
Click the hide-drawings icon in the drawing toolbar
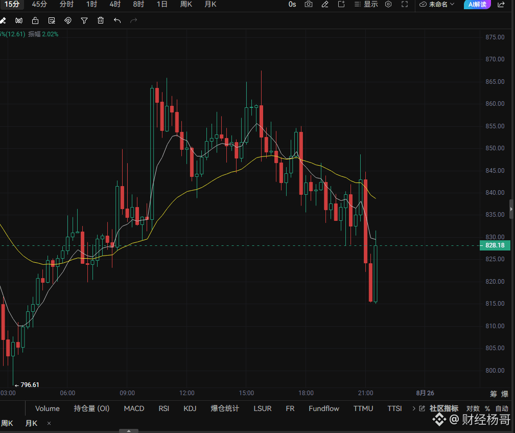pos(19,20)
